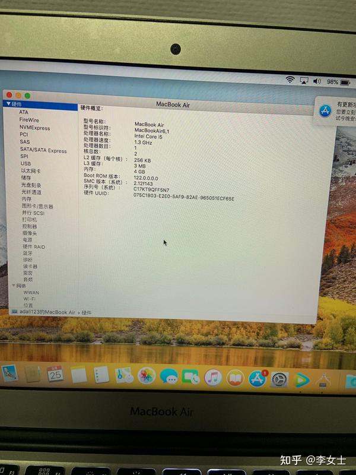Click adali123的MacBook Air in path bar
This screenshot has width=356, height=475.
pos(47,312)
